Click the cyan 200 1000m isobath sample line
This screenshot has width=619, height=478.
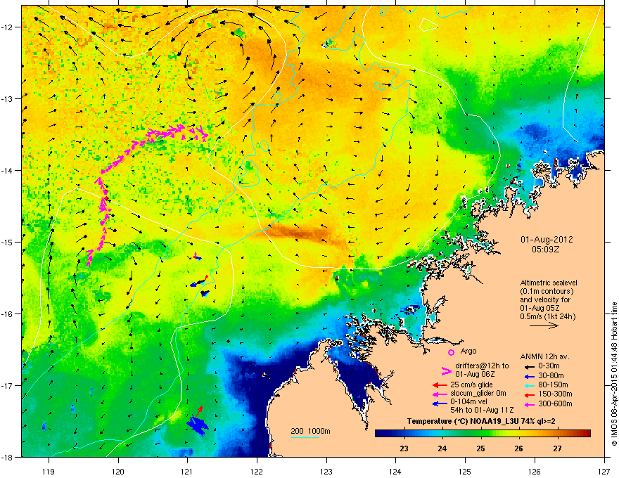305,437
